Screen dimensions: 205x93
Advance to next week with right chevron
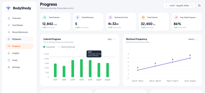(x=192, y=6)
